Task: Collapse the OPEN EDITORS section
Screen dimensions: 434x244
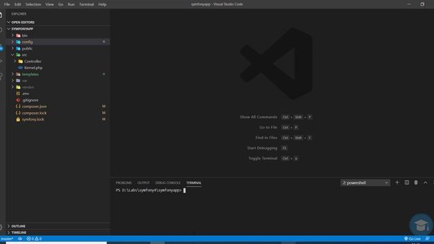Action: point(9,22)
